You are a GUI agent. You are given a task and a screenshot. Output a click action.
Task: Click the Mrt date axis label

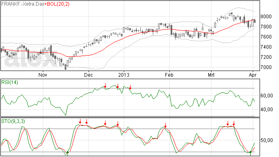[x=211, y=75]
